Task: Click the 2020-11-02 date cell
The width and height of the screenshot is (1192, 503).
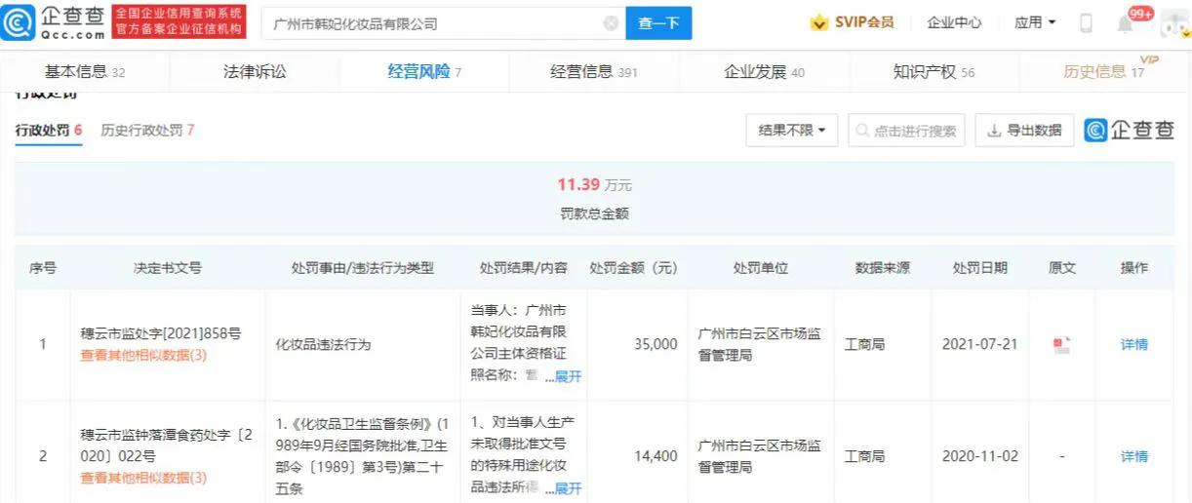Action: coord(980,456)
